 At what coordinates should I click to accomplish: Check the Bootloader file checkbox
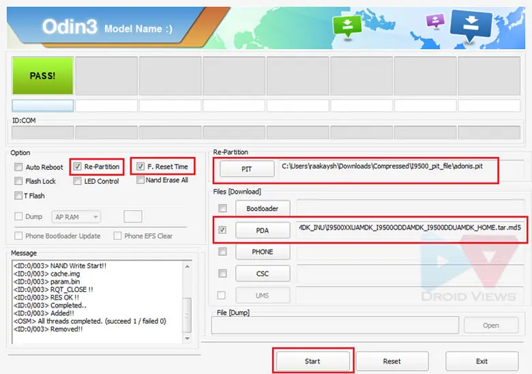pos(222,208)
